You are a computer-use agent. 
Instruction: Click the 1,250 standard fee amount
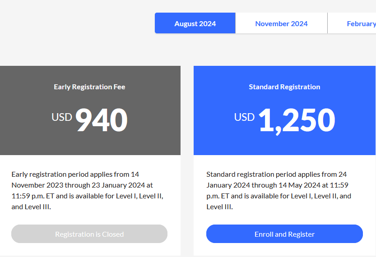[297, 120]
